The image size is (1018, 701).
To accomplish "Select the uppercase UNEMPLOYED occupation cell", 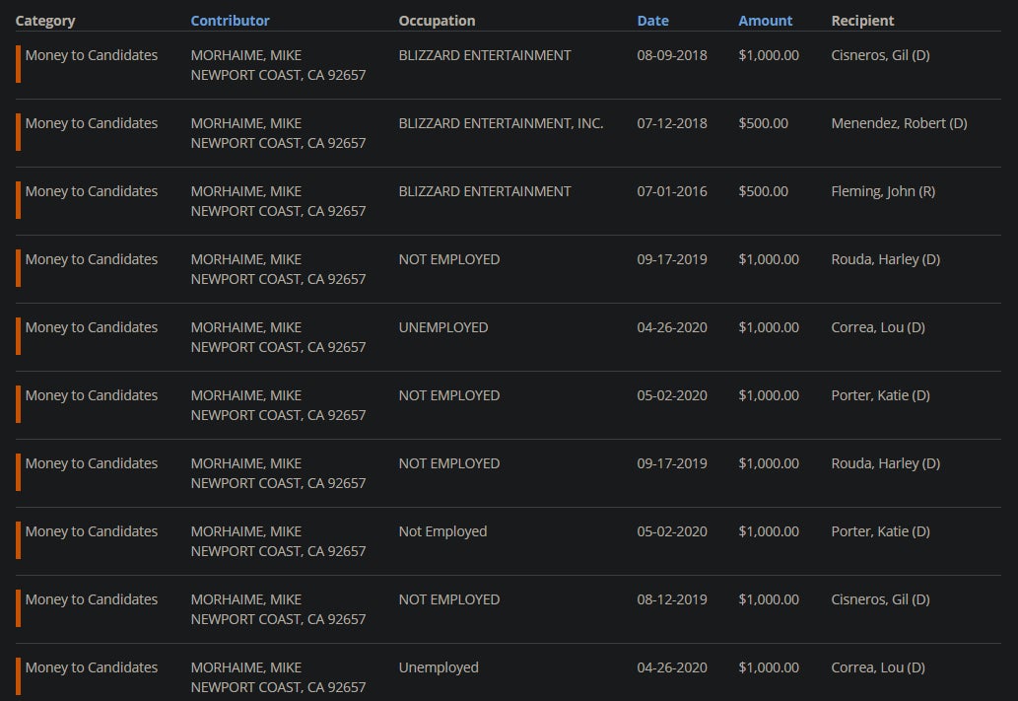I will [442, 327].
